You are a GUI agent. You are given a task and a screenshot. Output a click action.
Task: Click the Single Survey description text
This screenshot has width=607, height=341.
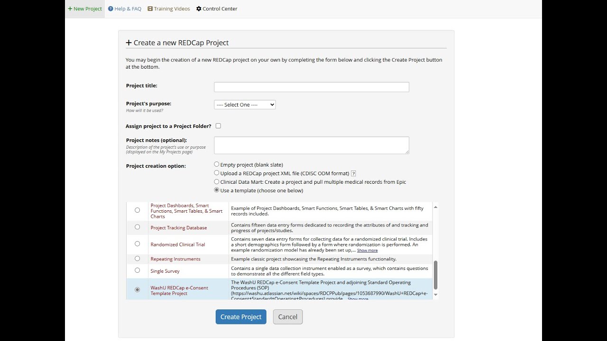[x=330, y=271]
